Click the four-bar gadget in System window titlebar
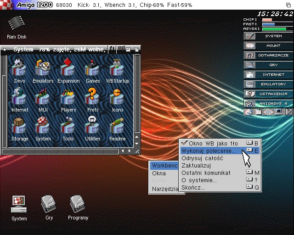Screen dimensions: 294x235 tap(121, 49)
